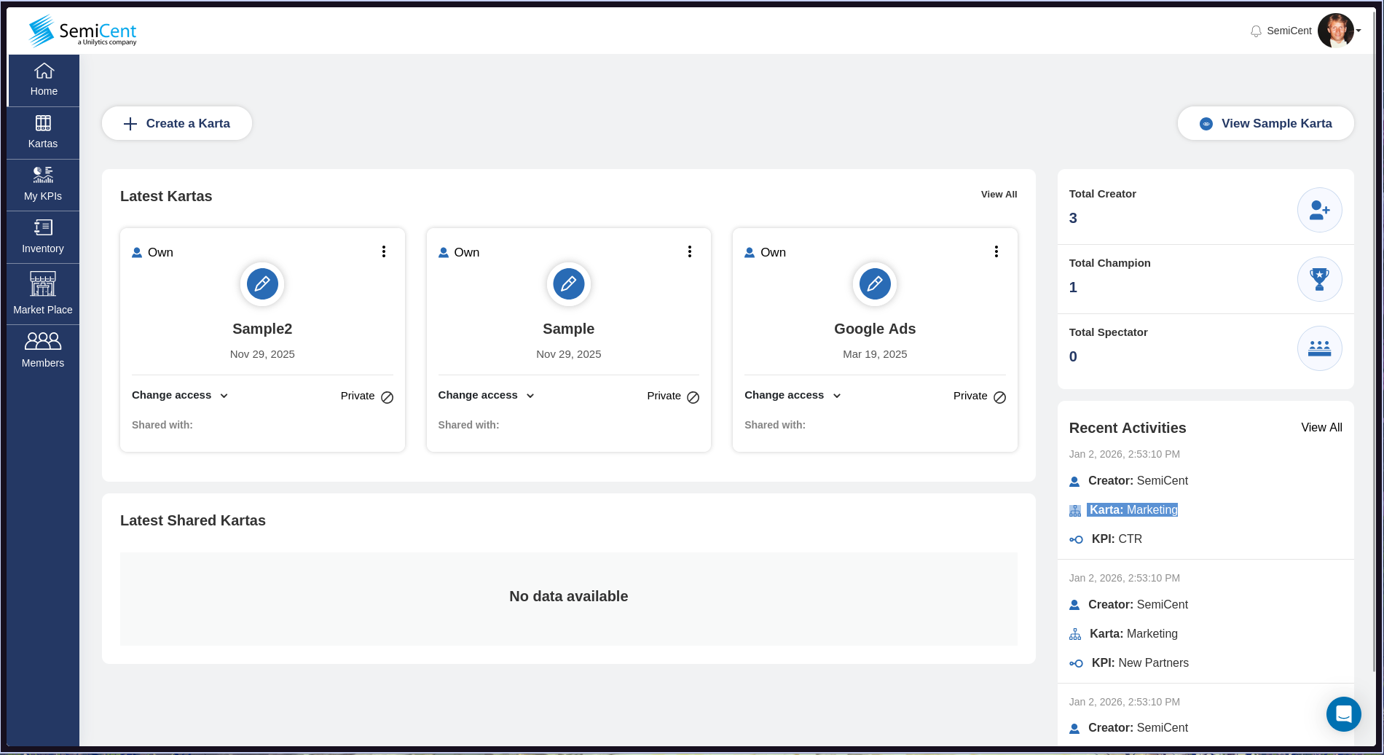Image resolution: width=1384 pixels, height=755 pixels.
Task: Open Change access dropdown on Google Ads karta
Action: tap(793, 395)
